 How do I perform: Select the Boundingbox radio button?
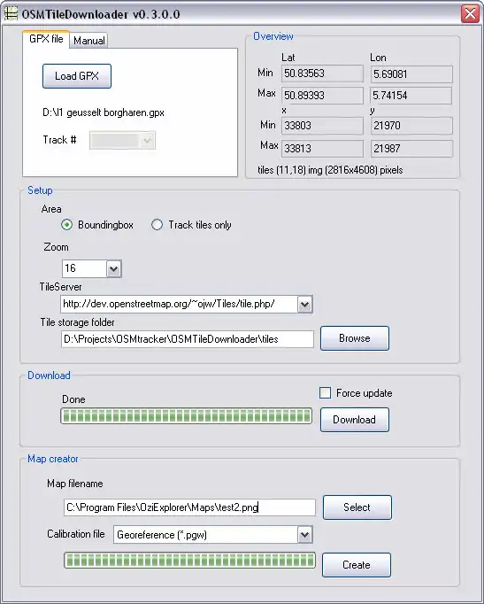pyautogui.click(x=67, y=225)
